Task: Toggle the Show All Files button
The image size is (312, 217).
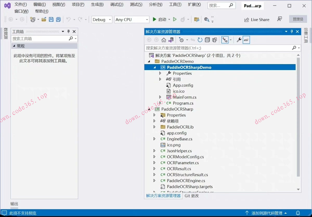Action: pos(214,40)
